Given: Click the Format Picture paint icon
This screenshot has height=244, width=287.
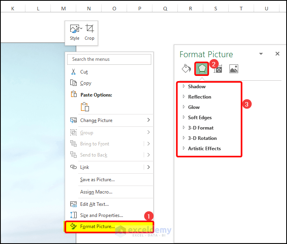Looking at the screenshot, I should (73, 227).
